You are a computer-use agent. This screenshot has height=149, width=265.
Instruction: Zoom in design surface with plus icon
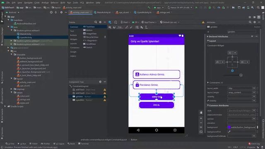tap(201, 118)
